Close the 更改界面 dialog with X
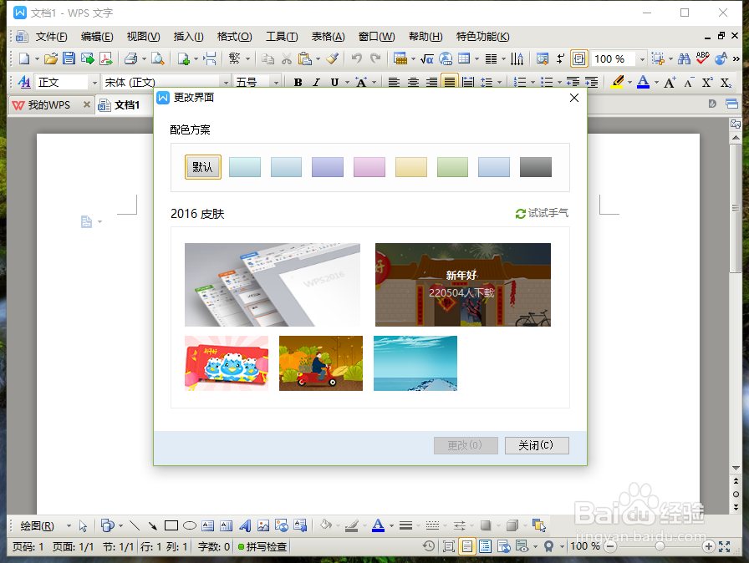The height and width of the screenshot is (563, 749). pyautogui.click(x=574, y=98)
